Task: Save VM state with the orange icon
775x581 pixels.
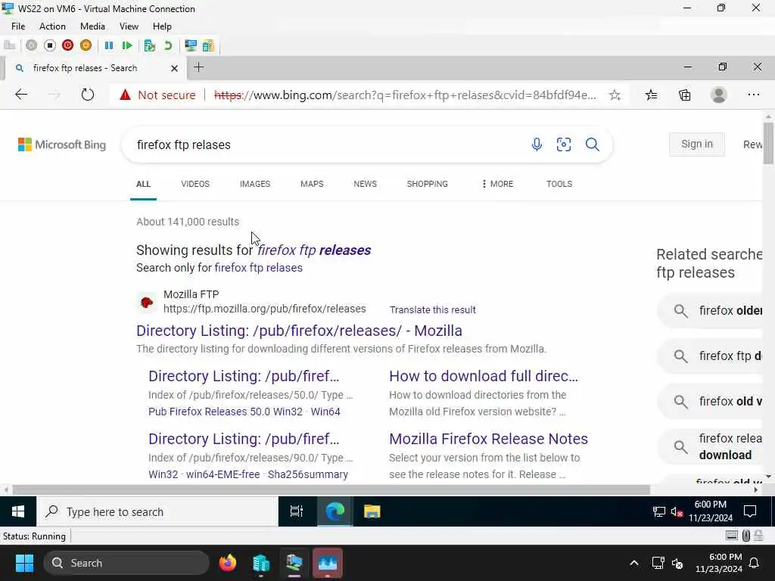Action: point(86,45)
